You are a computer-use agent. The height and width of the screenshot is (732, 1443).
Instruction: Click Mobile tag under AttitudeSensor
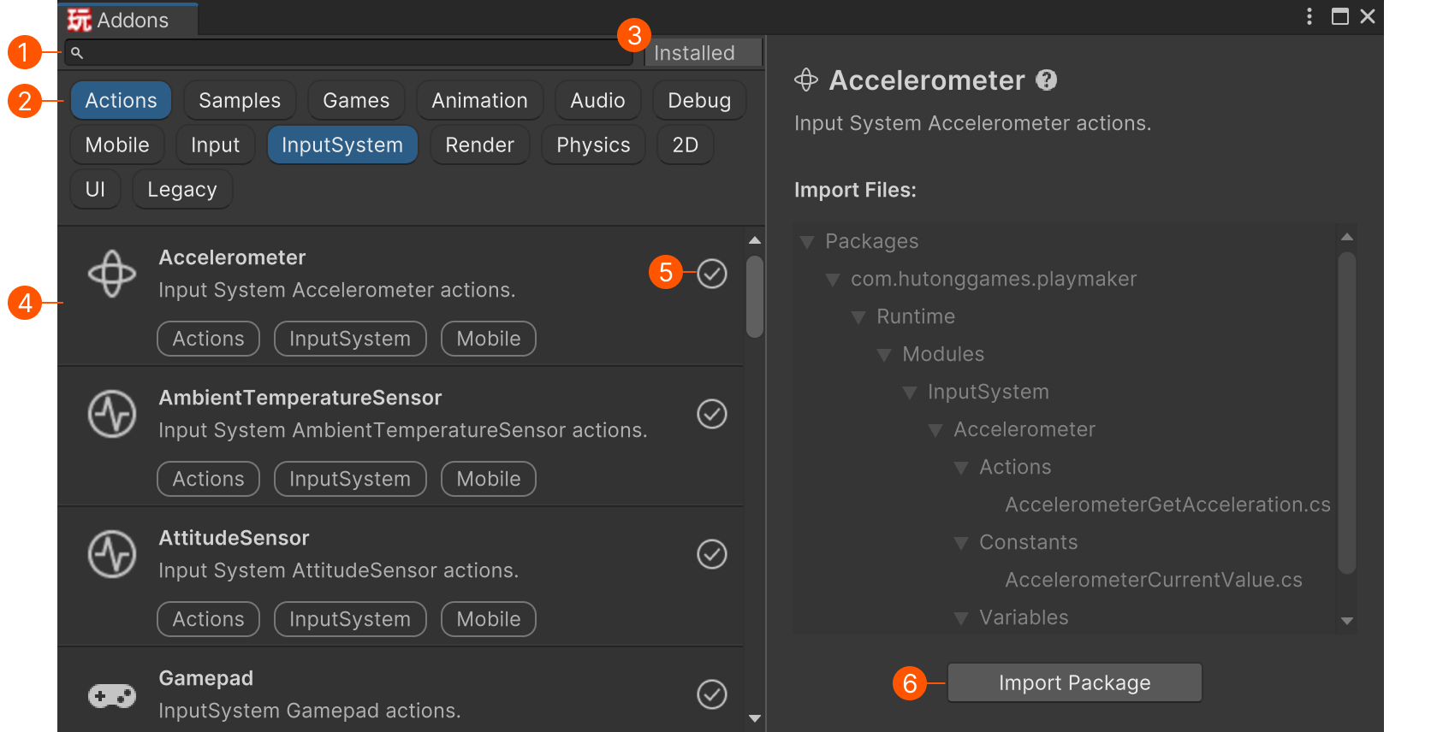tap(489, 619)
